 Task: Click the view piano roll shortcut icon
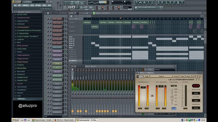click(144, 2)
